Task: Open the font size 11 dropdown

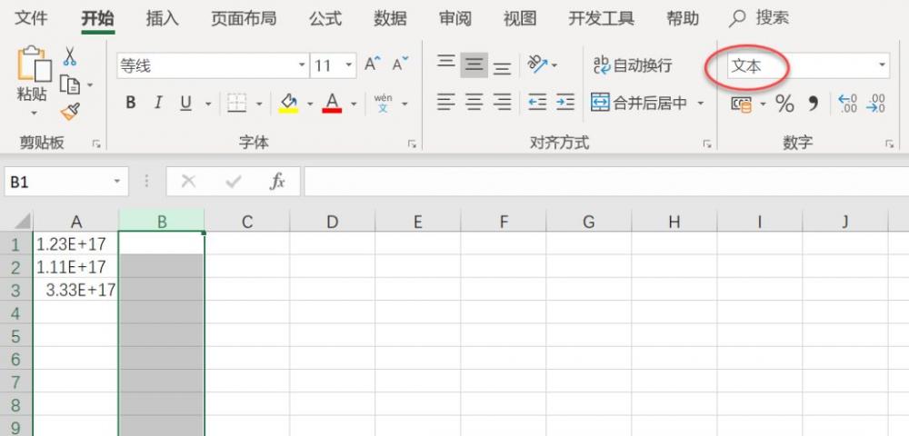Action: coord(349,65)
